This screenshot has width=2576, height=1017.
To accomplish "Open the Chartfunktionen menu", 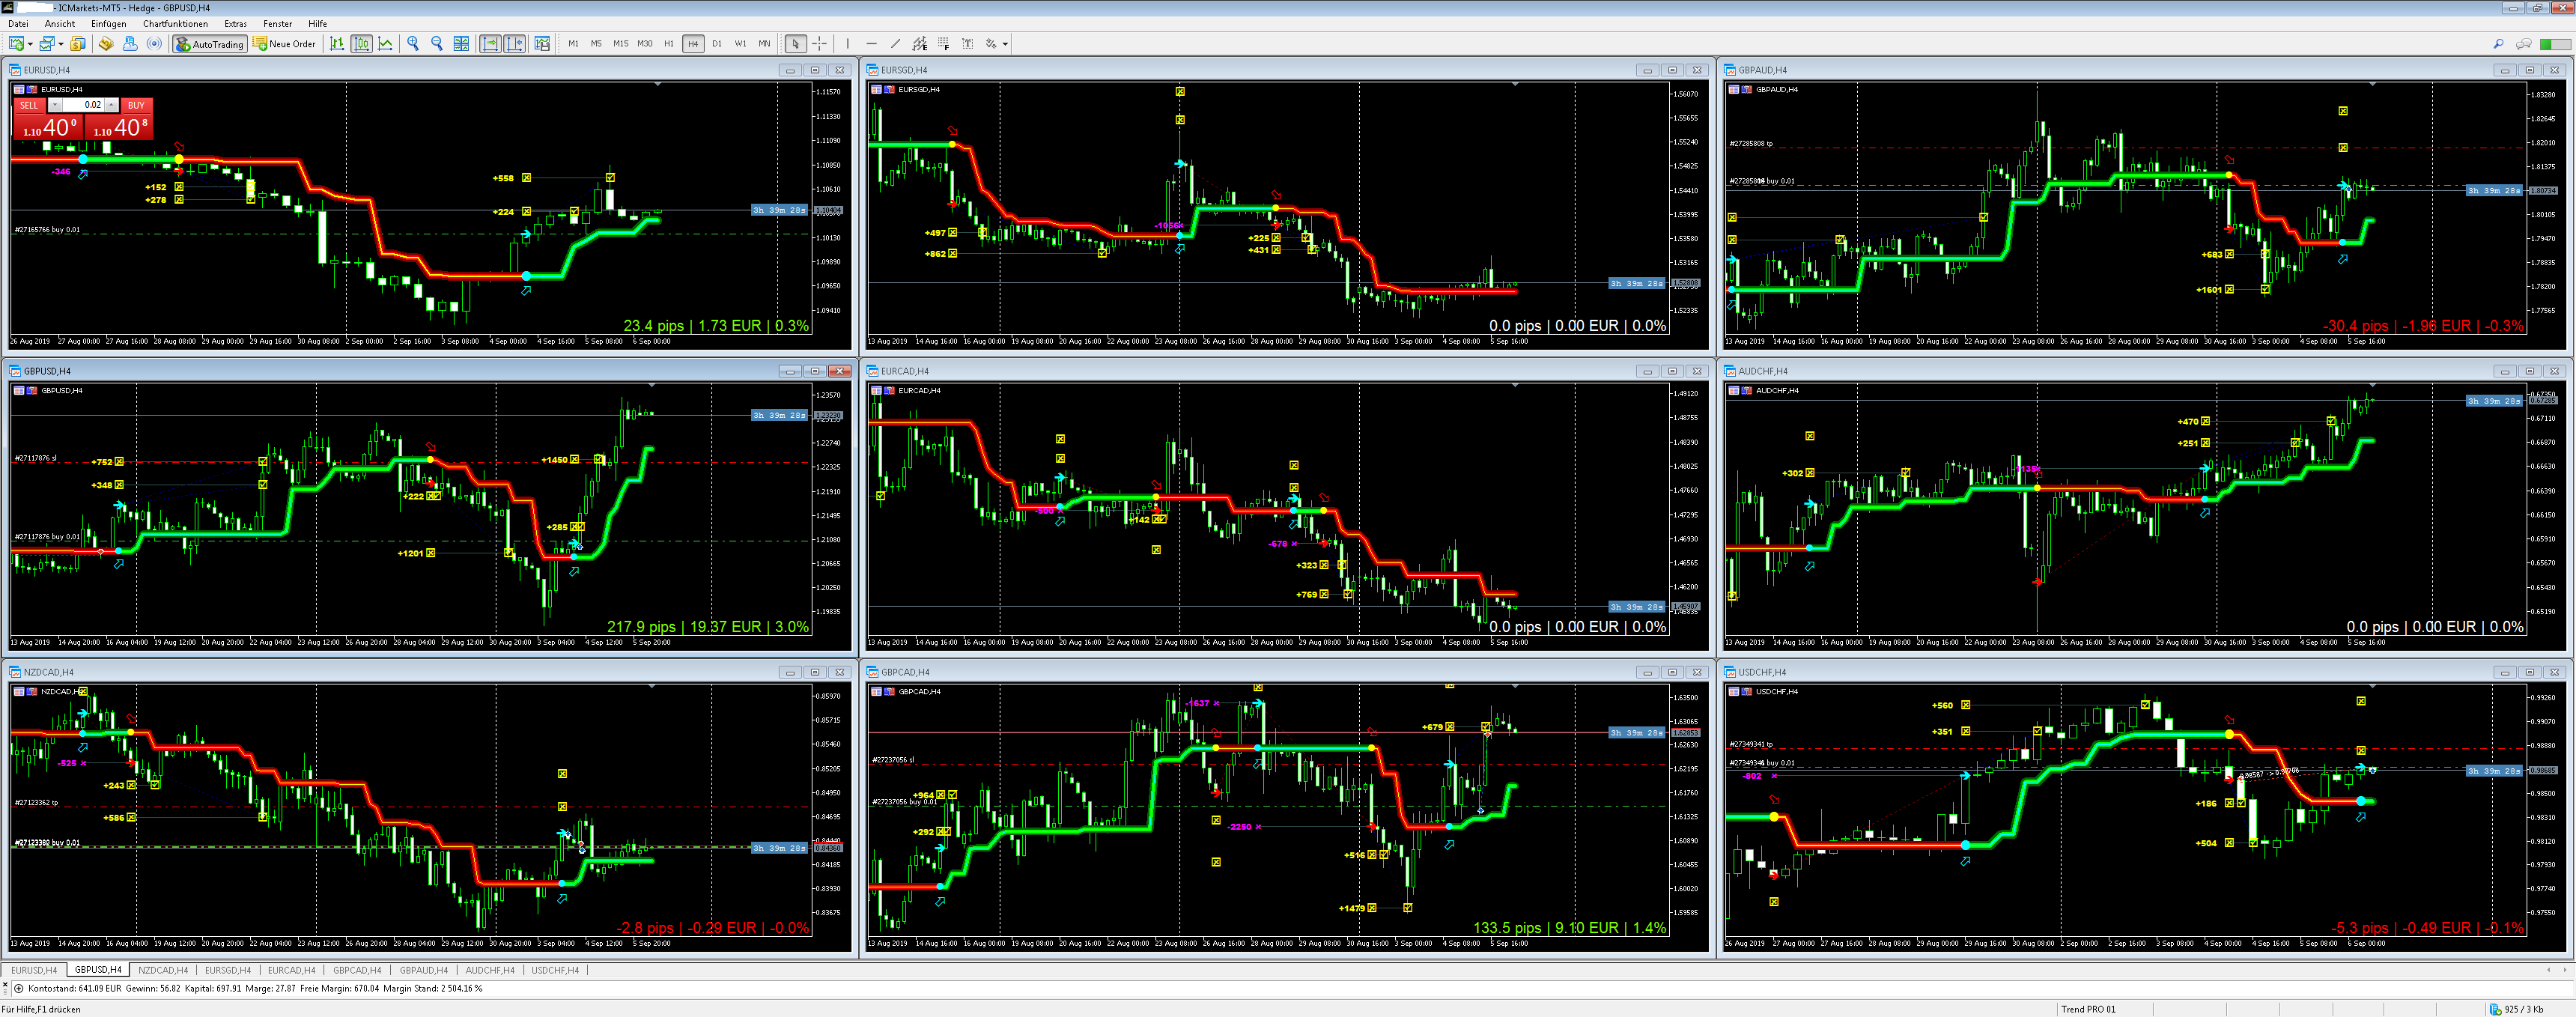I will click(176, 24).
